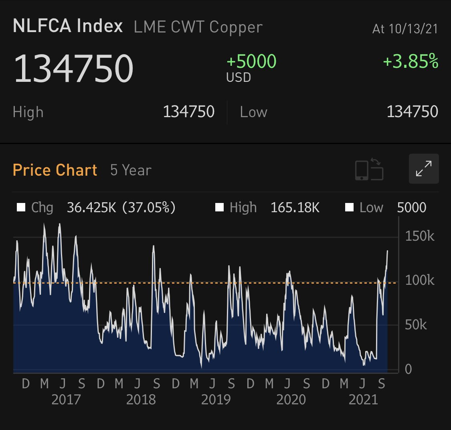This screenshot has width=451, height=430.
Task: Toggle the High legend square
Action: tap(219, 207)
